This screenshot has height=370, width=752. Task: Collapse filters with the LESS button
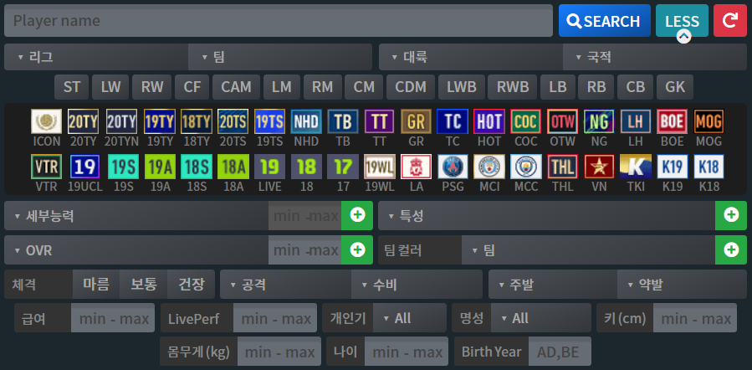point(682,21)
